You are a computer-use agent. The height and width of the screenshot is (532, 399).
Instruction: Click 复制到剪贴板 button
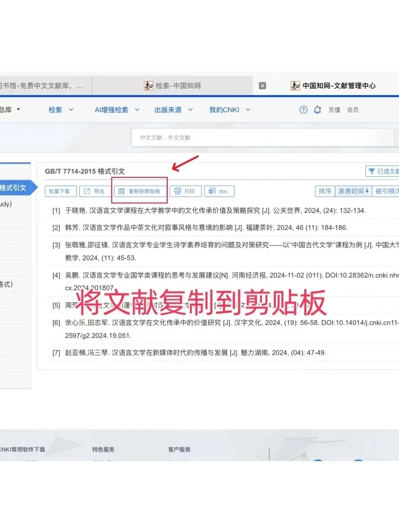pyautogui.click(x=140, y=191)
